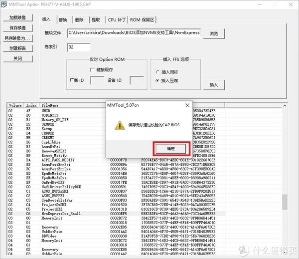The width and height of the screenshot is (299, 259).
Task: Select the Memory_OK_DXE row
Action: click(116, 120)
